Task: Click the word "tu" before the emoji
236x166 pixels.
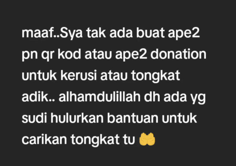Action: (x=129, y=140)
